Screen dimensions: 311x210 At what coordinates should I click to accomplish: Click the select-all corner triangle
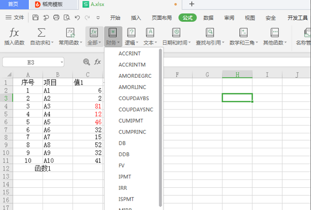pos(9,75)
